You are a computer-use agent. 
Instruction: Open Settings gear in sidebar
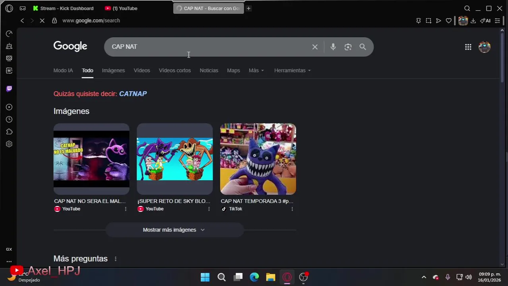click(9, 144)
